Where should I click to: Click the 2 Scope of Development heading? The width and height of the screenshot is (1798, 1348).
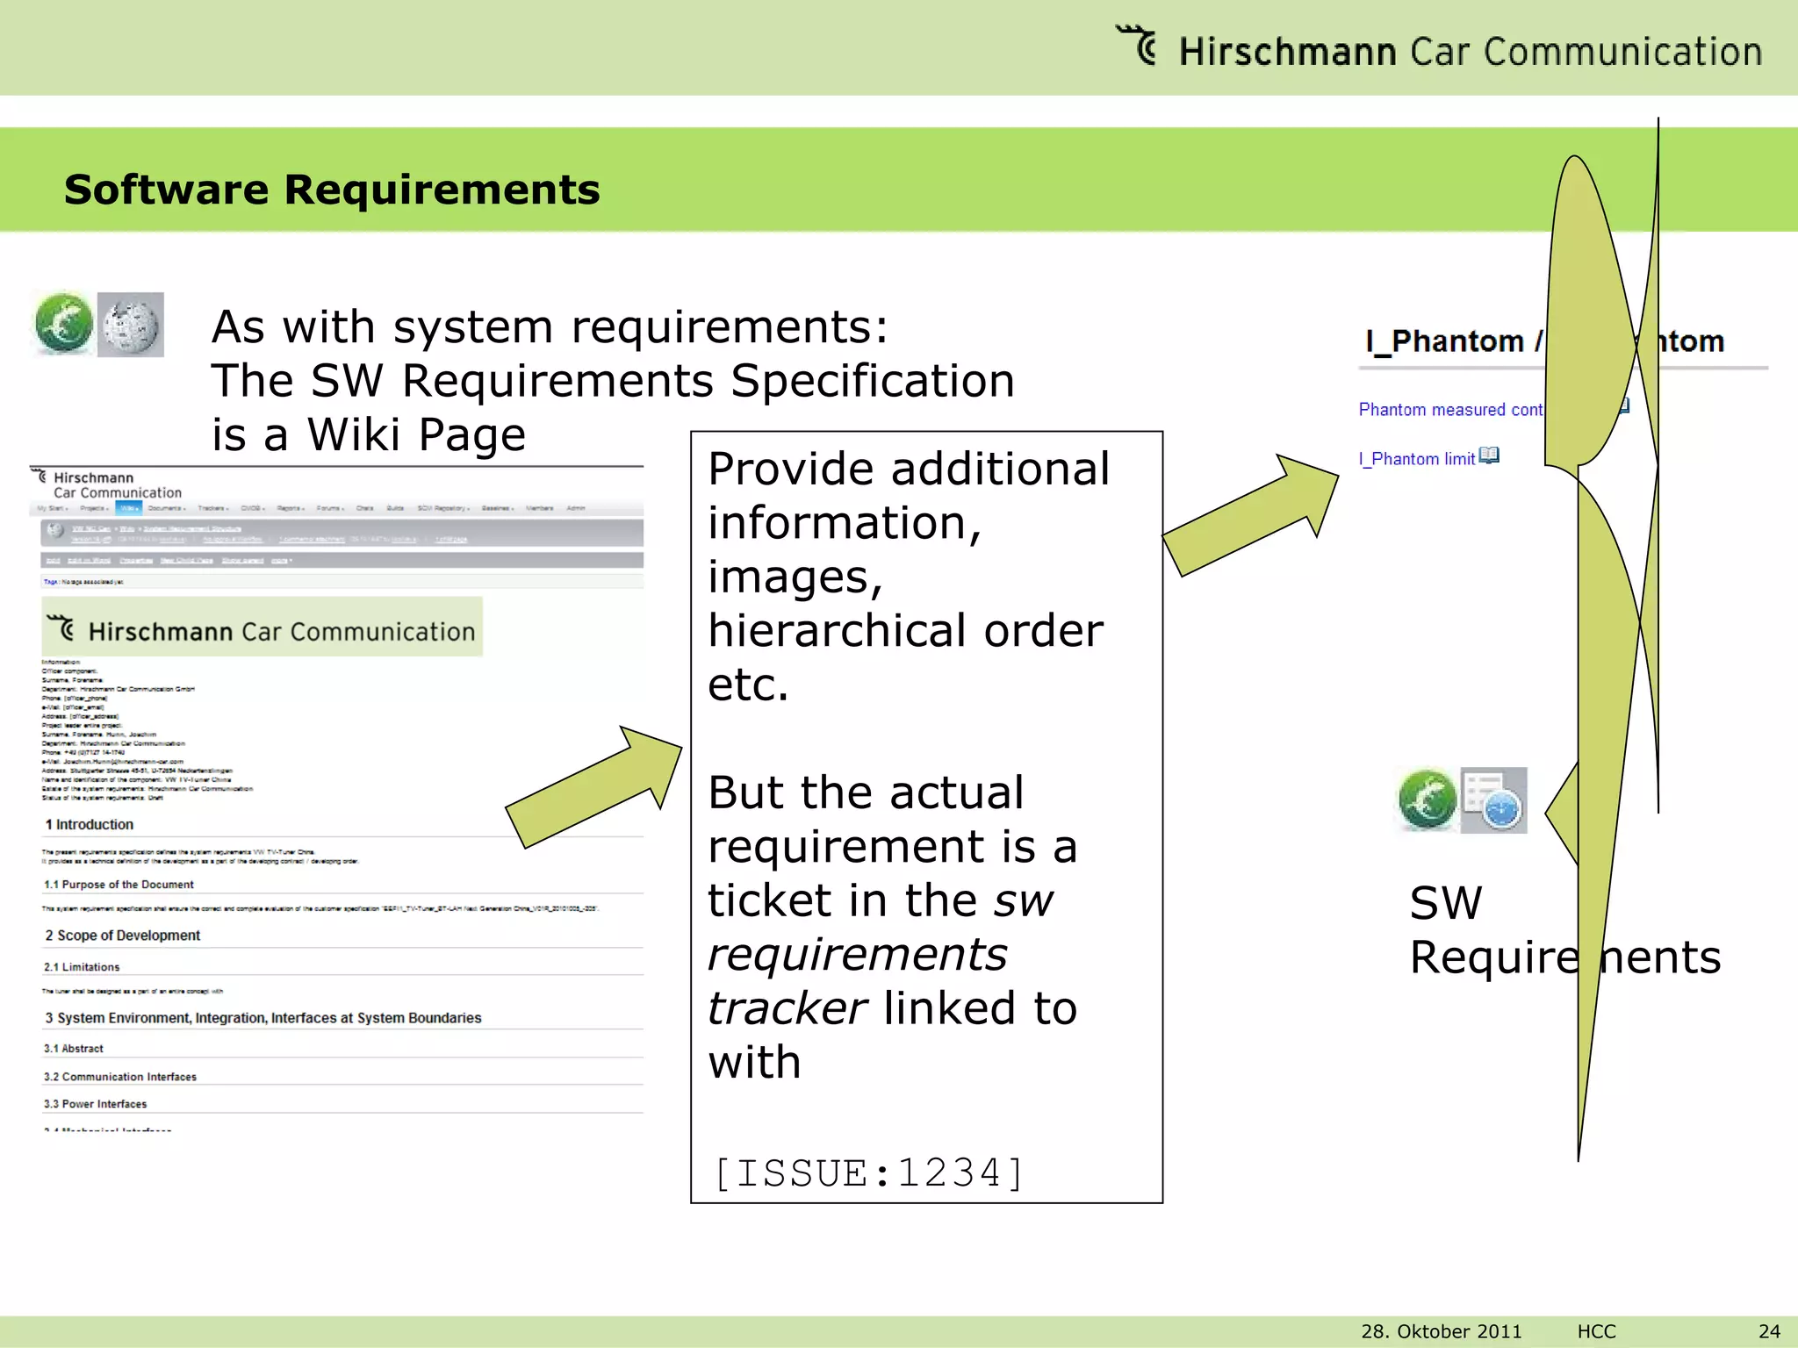123,936
